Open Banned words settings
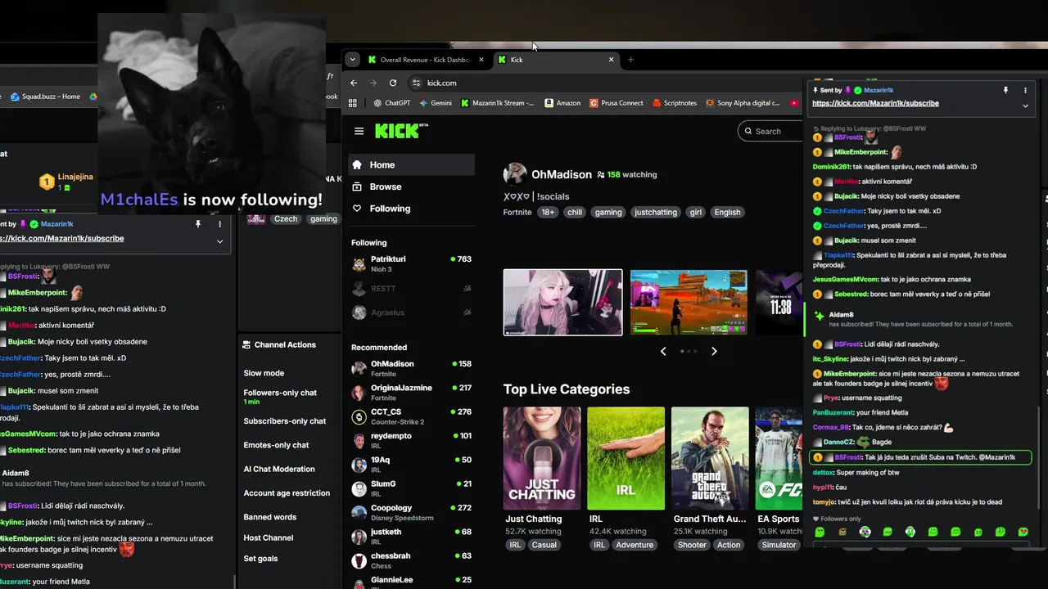 click(269, 517)
